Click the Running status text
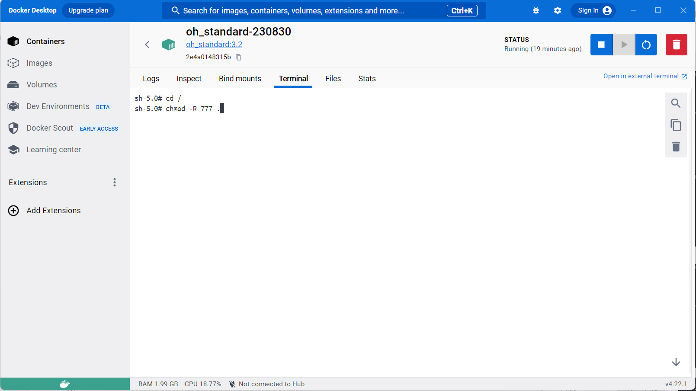Viewport: 696px width, 391px height. [x=543, y=49]
